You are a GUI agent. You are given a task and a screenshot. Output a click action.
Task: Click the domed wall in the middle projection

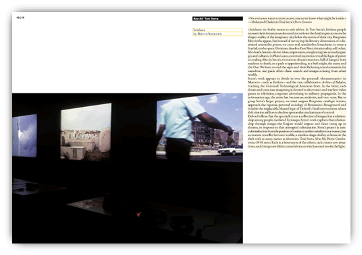105,139
